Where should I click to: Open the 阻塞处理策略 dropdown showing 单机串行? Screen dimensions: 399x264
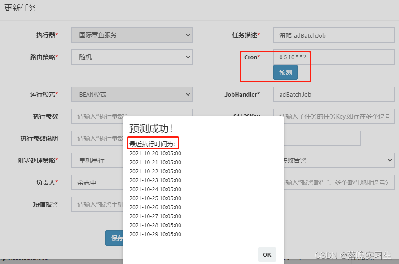pos(97,160)
